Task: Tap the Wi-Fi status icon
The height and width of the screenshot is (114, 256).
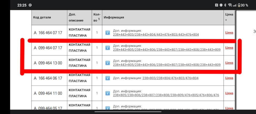Action: click(x=230, y=5)
